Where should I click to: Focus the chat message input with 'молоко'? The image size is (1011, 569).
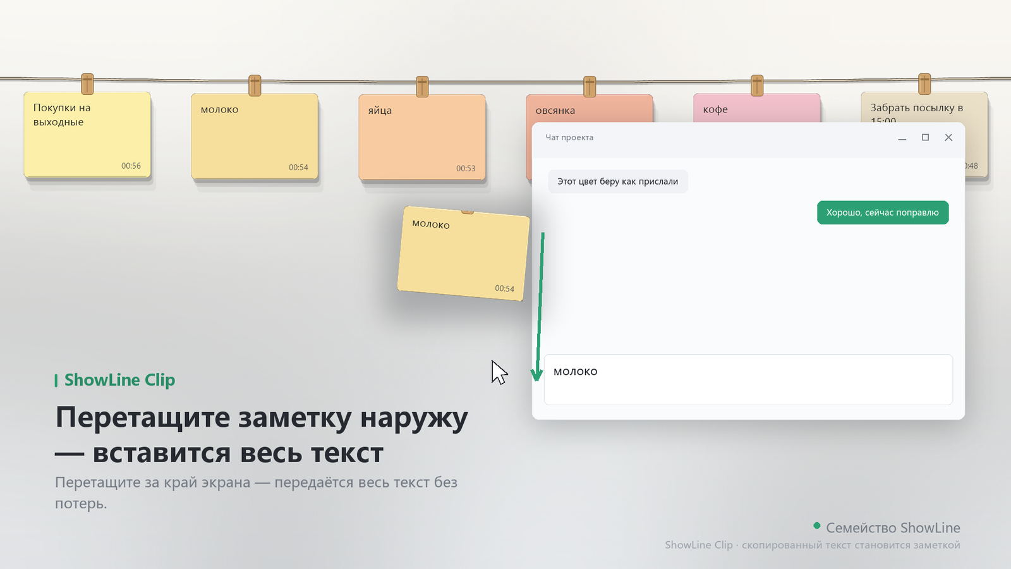tap(748, 379)
